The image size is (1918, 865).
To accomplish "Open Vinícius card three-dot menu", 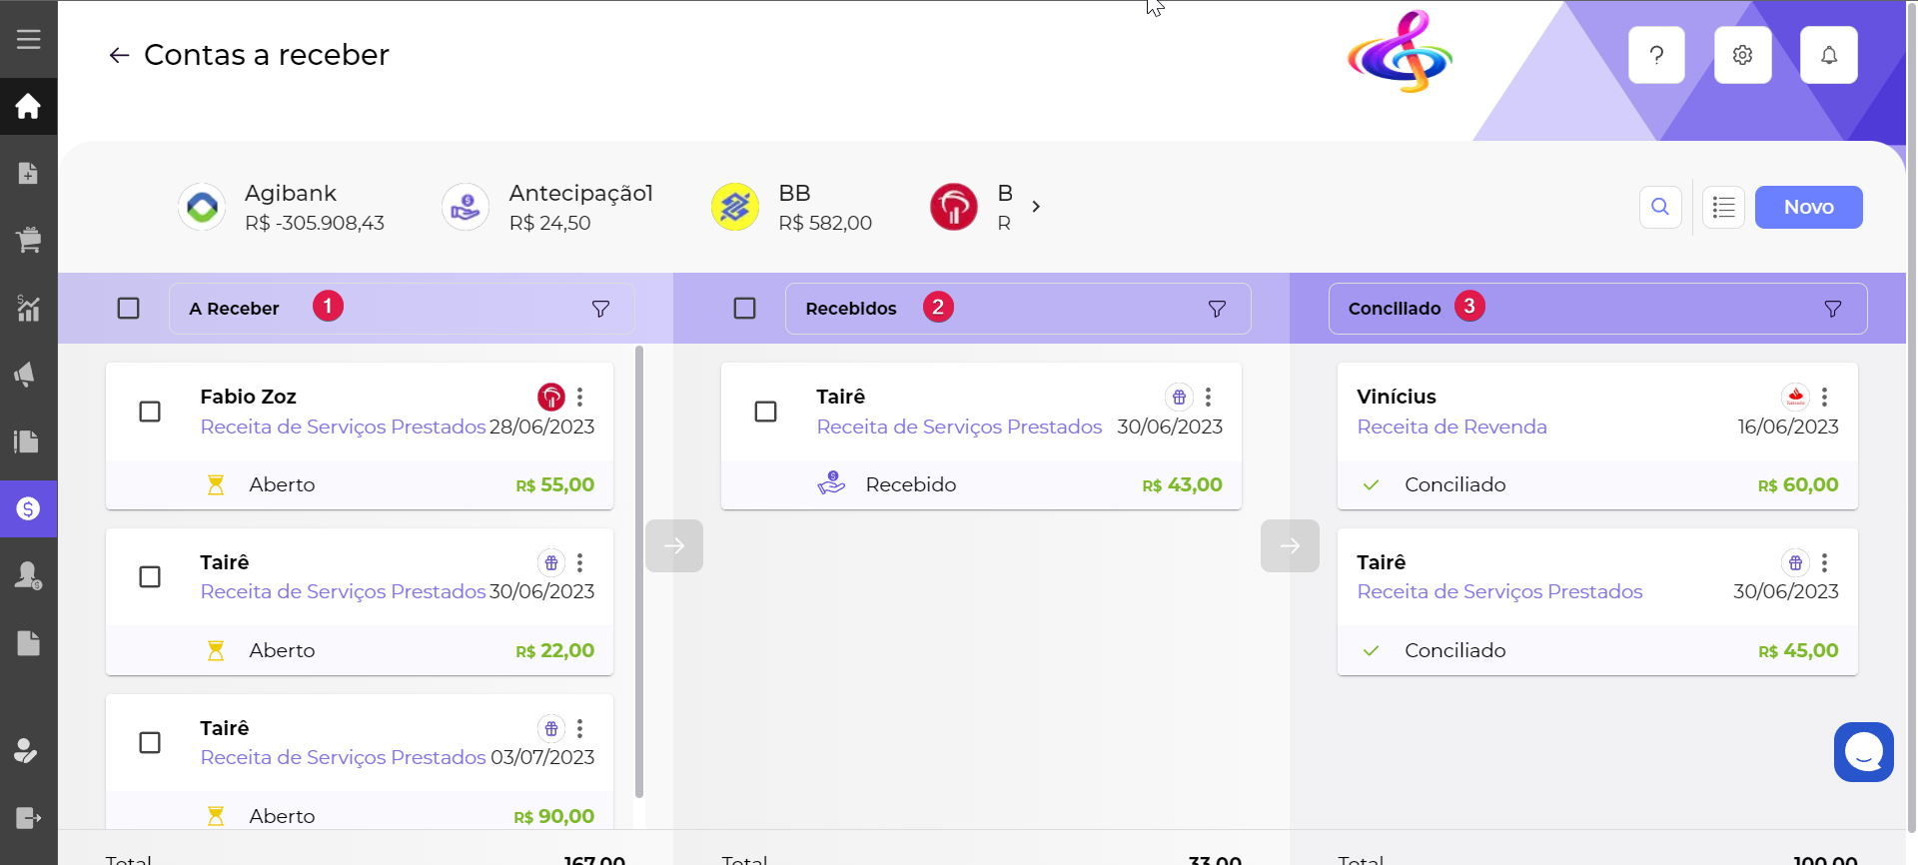I will click(x=1824, y=397).
